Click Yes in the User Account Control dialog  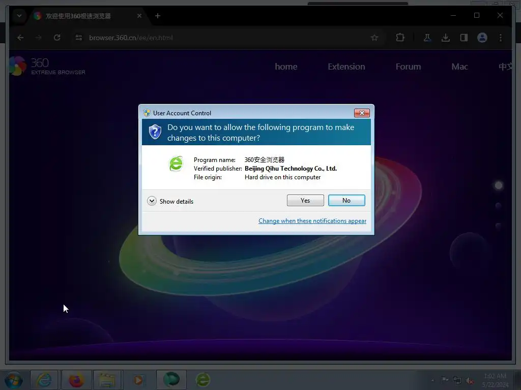point(305,200)
